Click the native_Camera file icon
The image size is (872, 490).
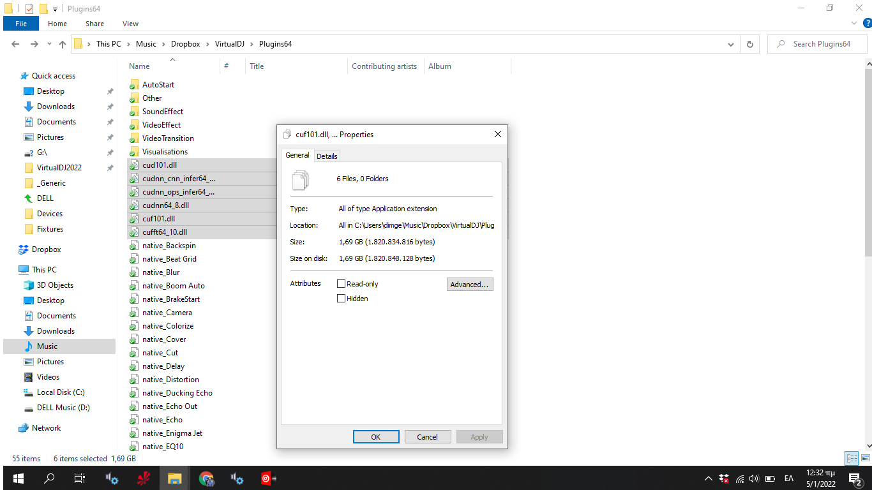[x=134, y=313]
